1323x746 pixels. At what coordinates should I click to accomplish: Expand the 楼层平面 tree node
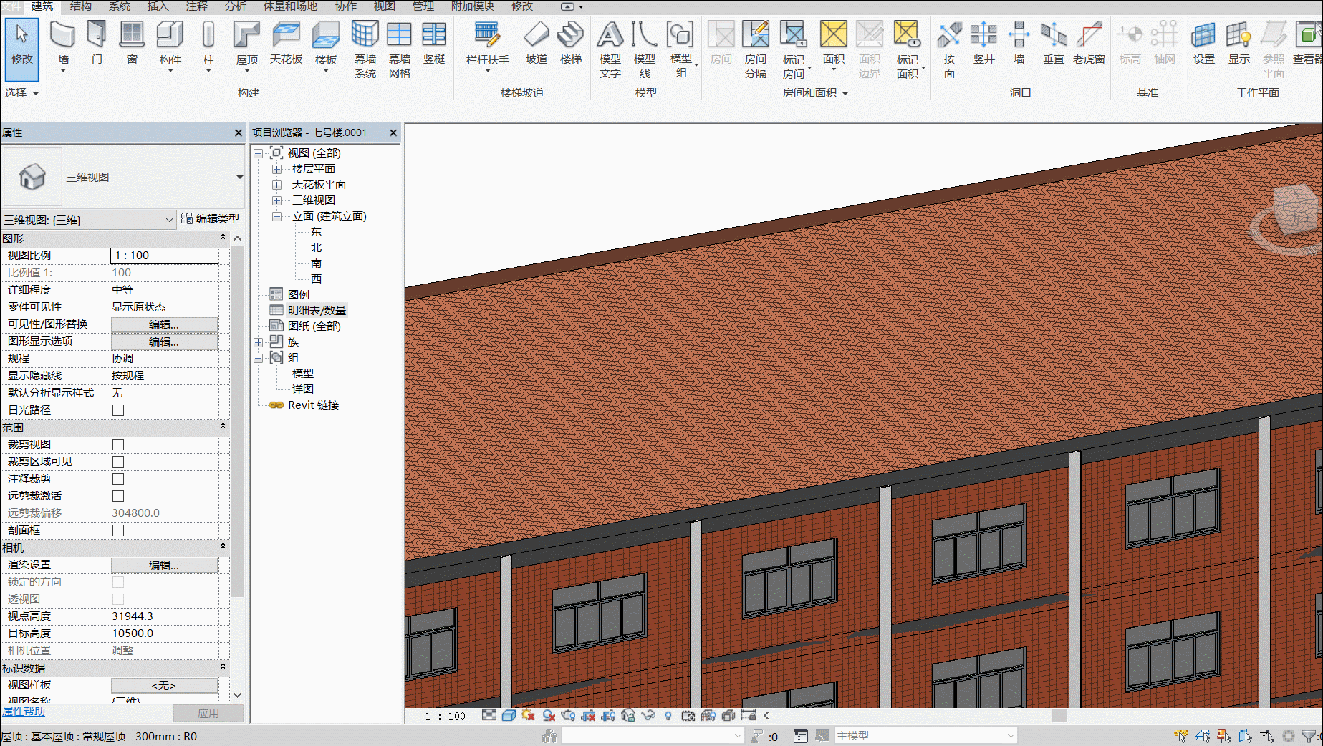point(276,169)
